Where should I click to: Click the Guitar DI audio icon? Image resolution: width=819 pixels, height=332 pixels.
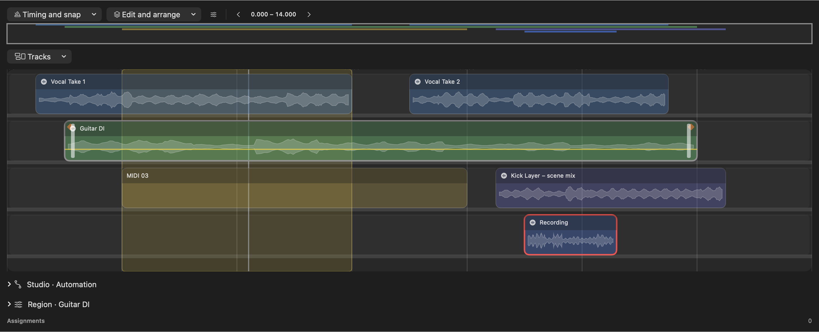click(x=73, y=129)
